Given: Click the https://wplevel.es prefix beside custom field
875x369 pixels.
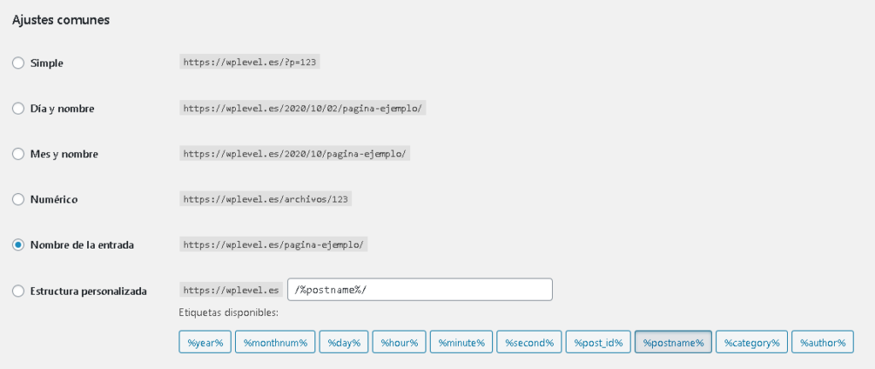Looking at the screenshot, I should point(231,290).
